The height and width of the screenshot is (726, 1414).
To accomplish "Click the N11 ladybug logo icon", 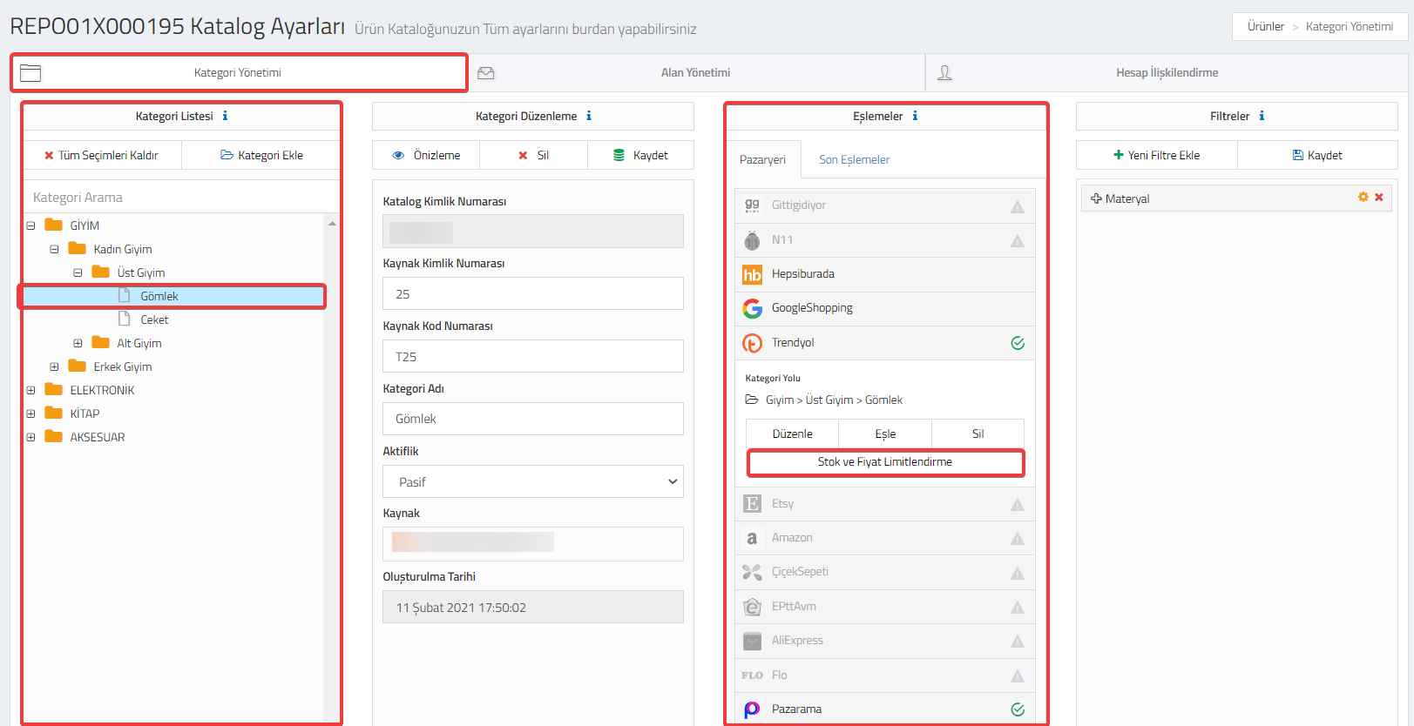I will click(x=752, y=240).
